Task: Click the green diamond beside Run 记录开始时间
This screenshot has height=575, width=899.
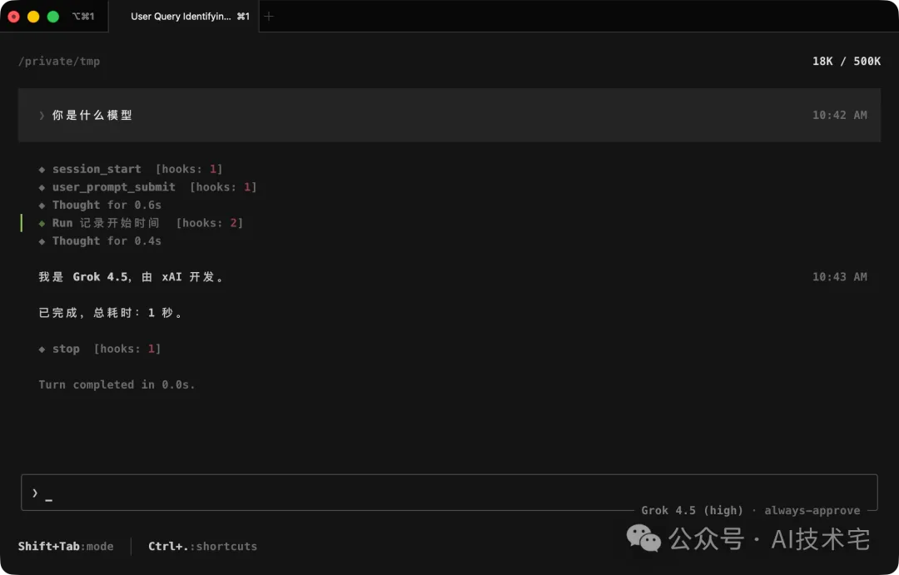Action: click(x=42, y=223)
